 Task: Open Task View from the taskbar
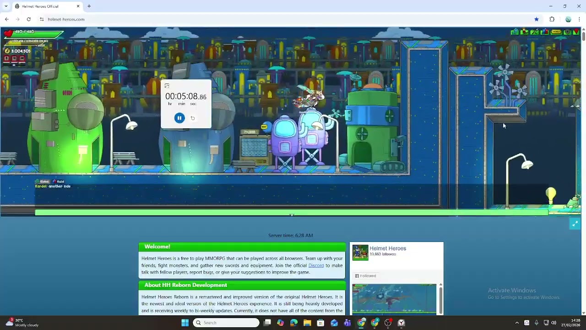tap(267, 323)
